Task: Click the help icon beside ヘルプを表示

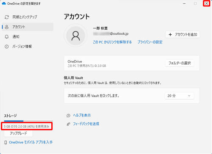Action: click(x=68, y=115)
